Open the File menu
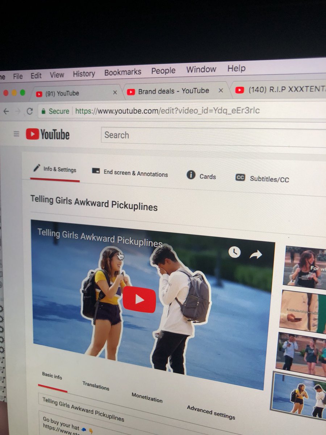This screenshot has height=435, width=326. (x=18, y=76)
